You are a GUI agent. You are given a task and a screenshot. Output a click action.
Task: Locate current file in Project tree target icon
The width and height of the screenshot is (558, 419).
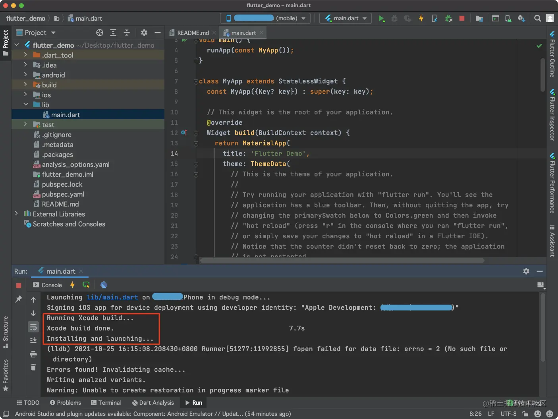[100, 33]
